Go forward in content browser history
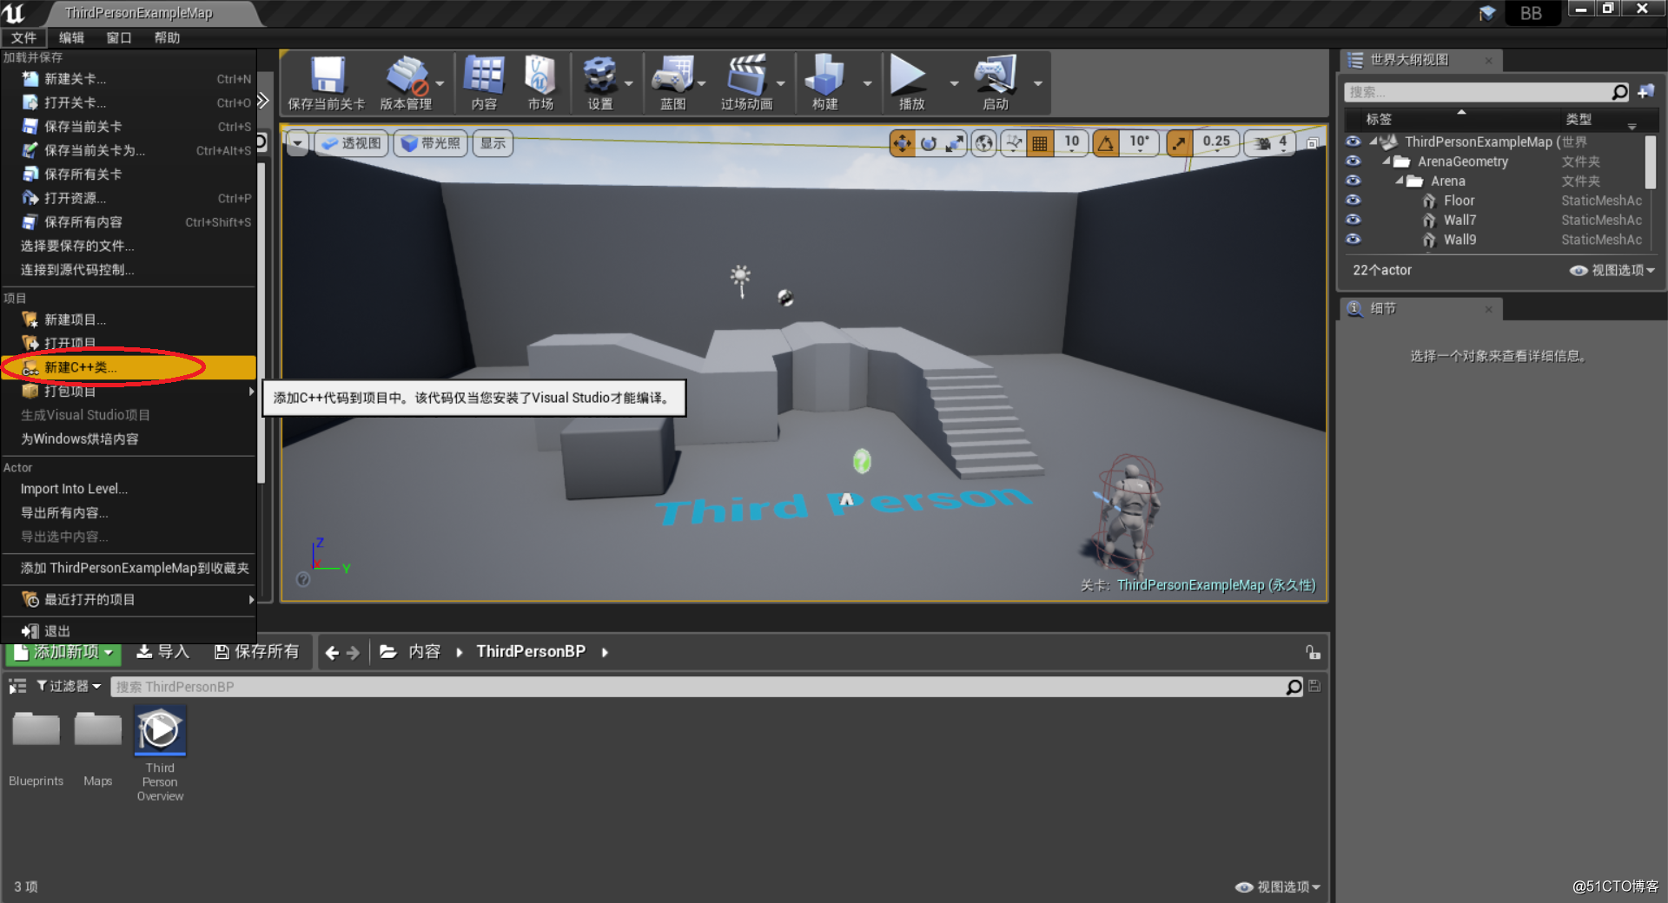 point(353,652)
